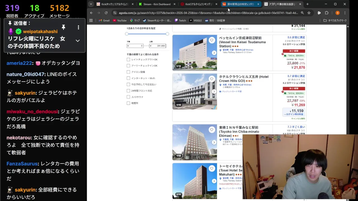
Task: Click username weipatakahashi in pinned message
Action: 40,32
